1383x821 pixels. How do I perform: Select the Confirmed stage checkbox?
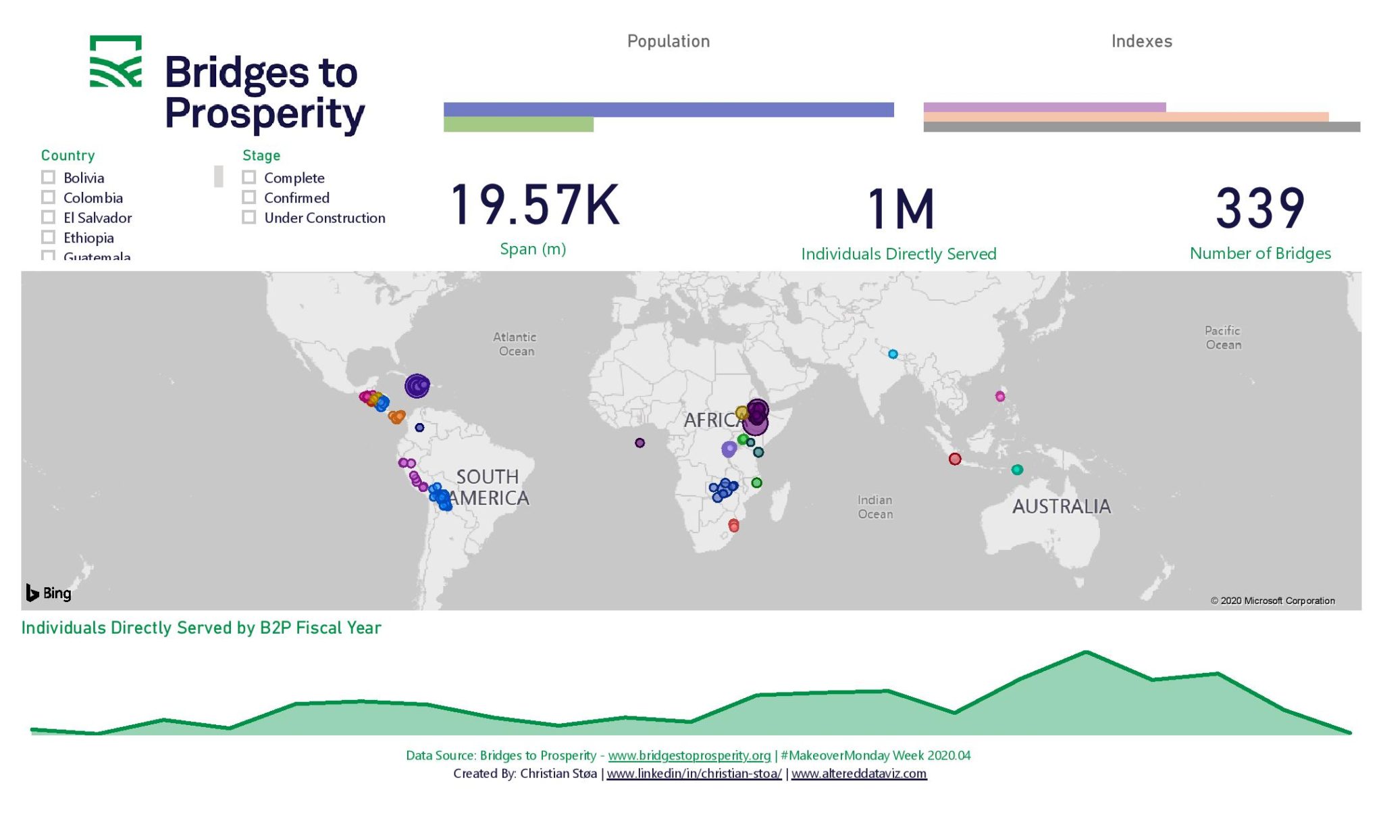pos(249,197)
